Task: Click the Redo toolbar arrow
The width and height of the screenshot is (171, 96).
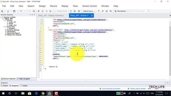Action: click(25, 11)
